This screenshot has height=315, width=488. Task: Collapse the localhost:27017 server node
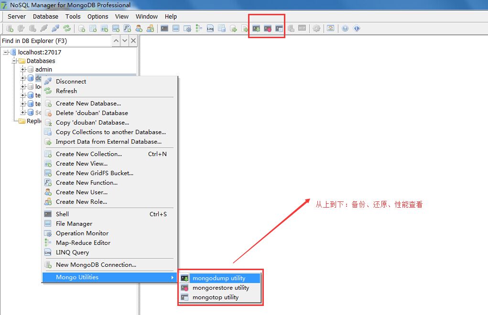tap(5, 52)
